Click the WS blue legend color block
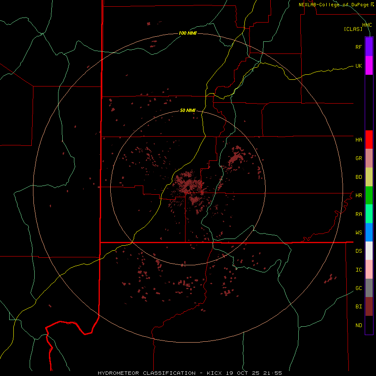The image size is (376, 376). point(369,232)
